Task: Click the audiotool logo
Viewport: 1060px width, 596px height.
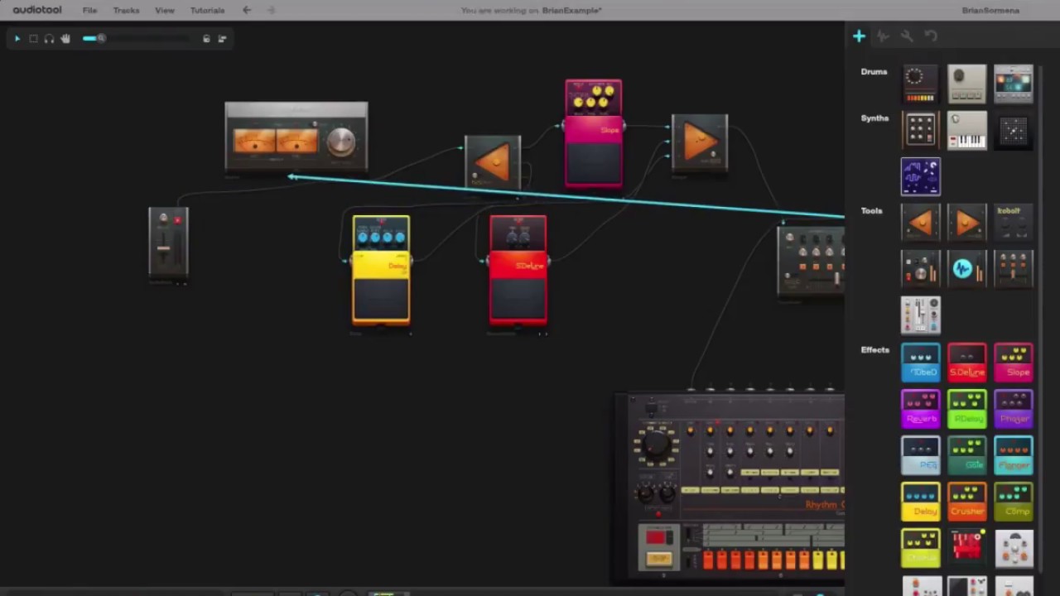Action: pyautogui.click(x=37, y=10)
